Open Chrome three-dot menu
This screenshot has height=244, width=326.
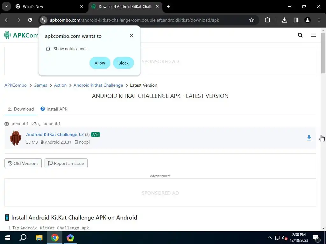click(x=319, y=20)
